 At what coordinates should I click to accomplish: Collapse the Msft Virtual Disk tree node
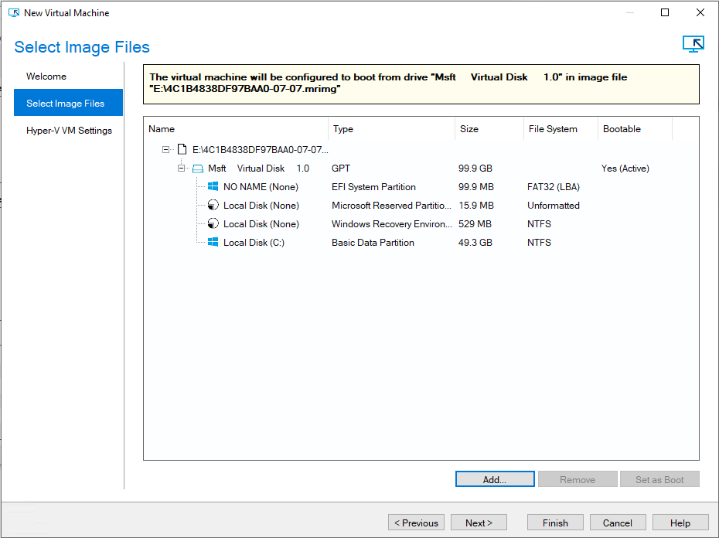182,169
